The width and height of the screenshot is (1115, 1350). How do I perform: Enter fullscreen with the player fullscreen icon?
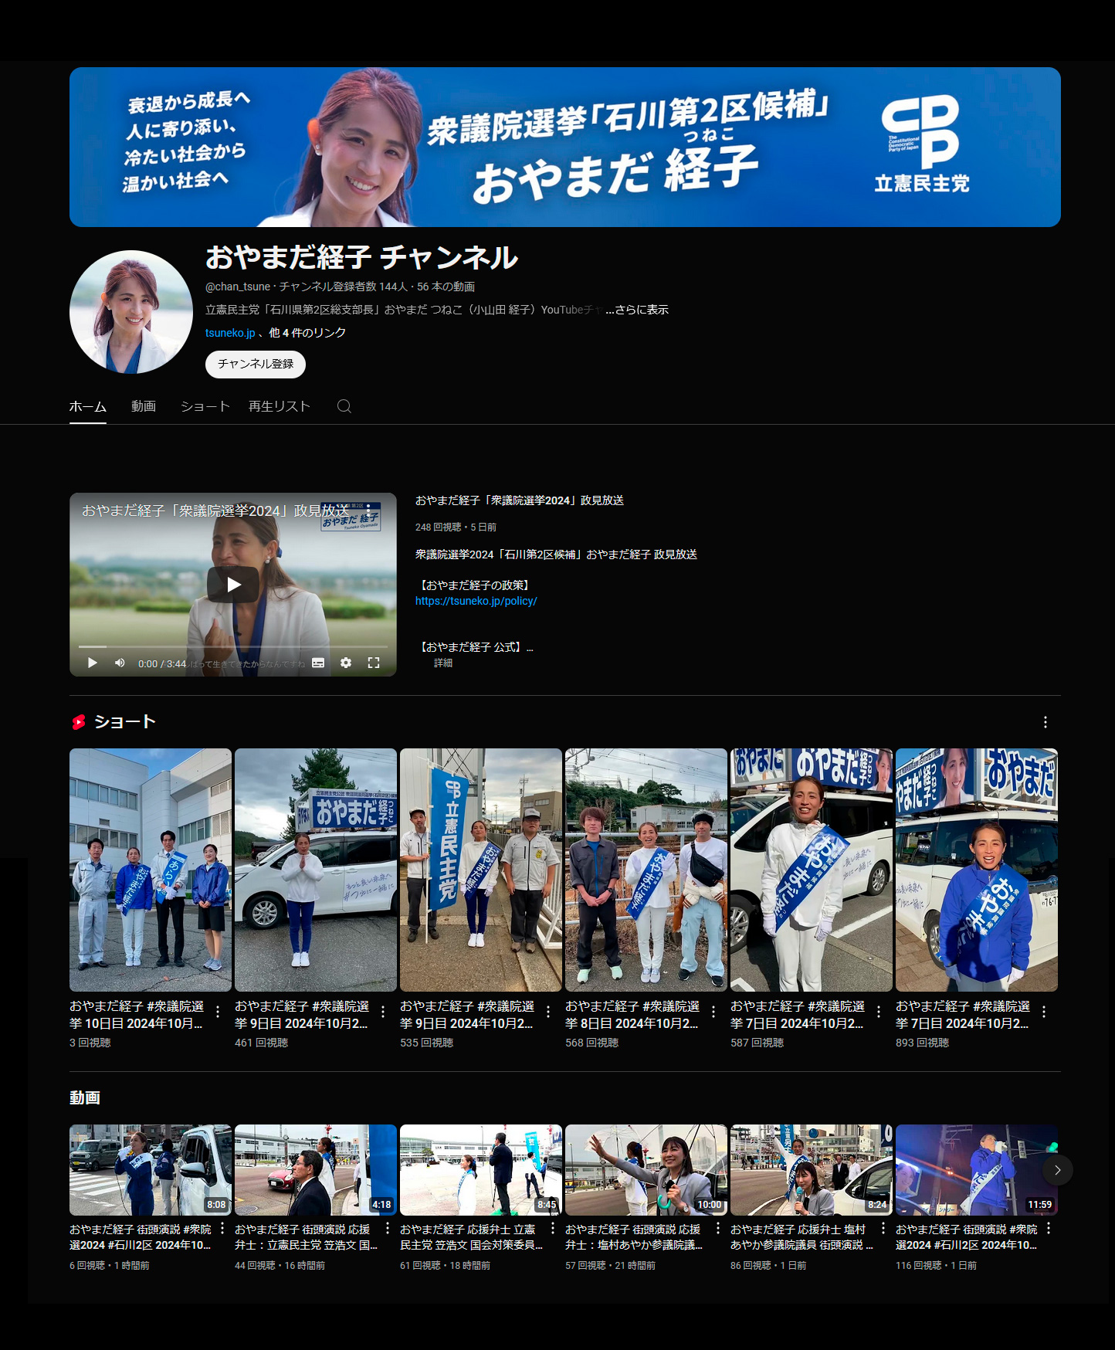374,663
